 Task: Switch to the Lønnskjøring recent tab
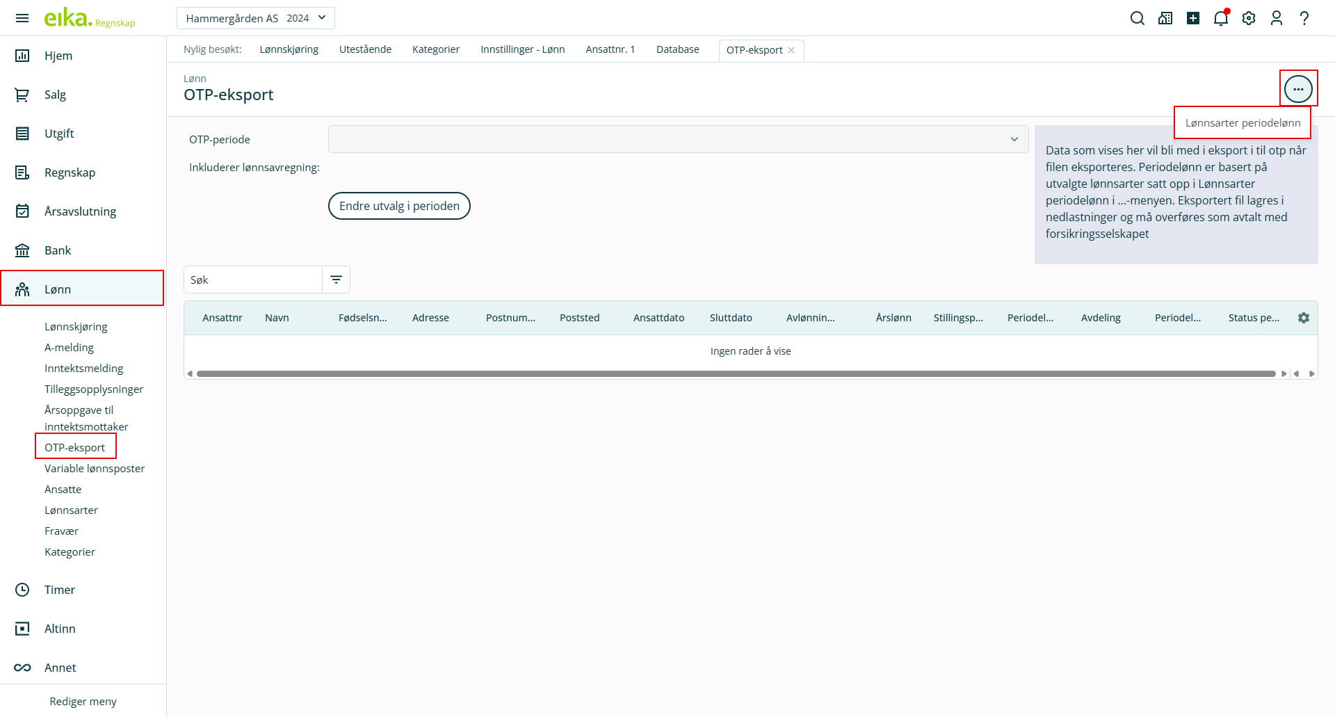tap(289, 49)
